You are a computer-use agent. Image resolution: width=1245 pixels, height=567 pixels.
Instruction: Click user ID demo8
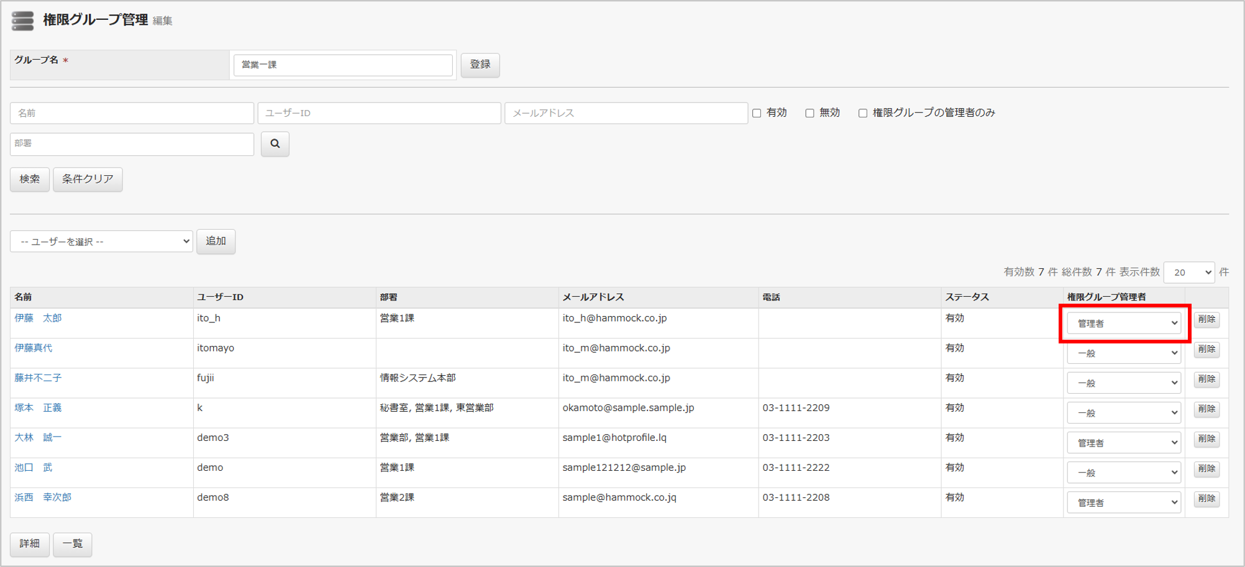click(213, 497)
